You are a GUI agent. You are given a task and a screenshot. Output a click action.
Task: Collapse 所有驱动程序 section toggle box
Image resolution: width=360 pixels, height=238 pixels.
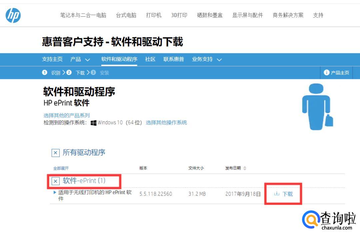(56, 153)
